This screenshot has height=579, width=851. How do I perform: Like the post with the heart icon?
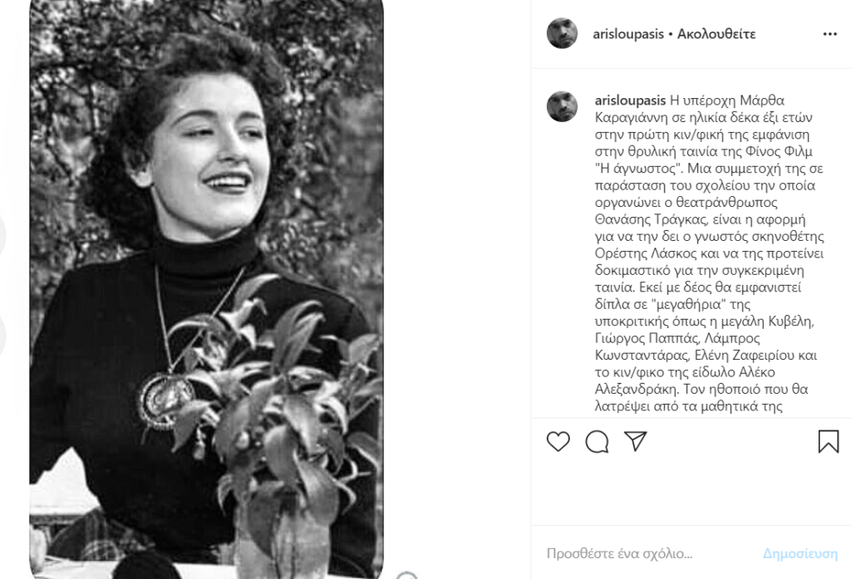[x=558, y=441]
